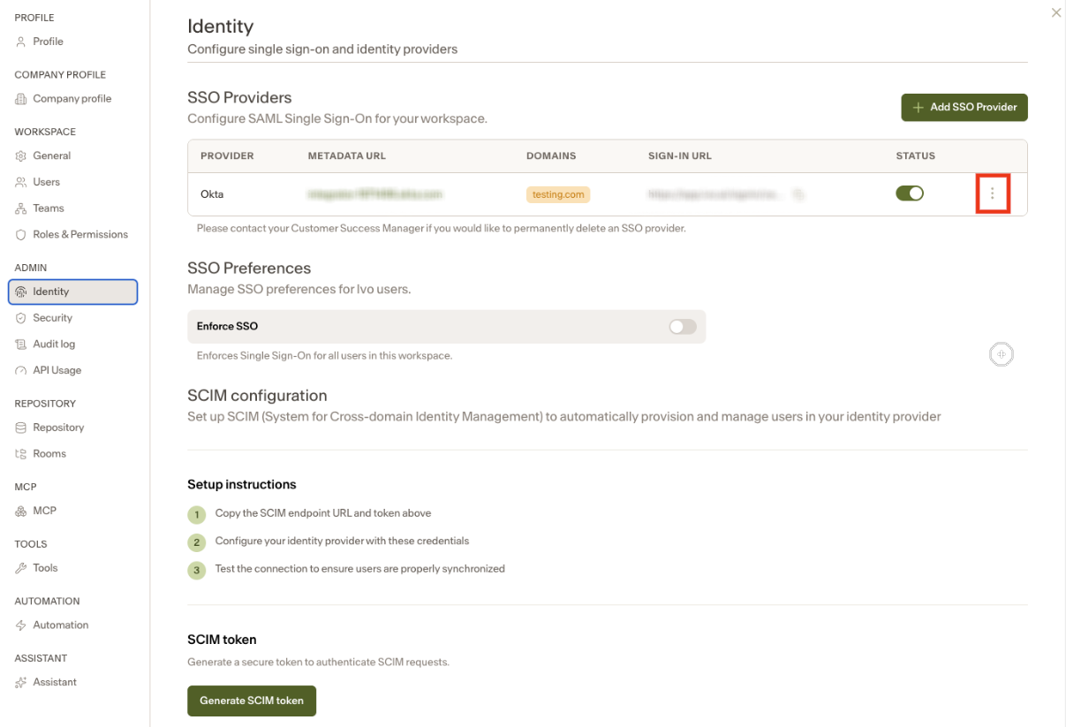Go to General workspace settings
Screen dimensions: 1066x727
51,155
